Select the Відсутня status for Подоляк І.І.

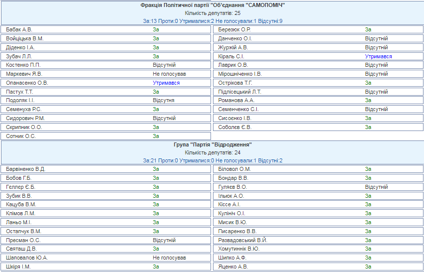click(163, 101)
